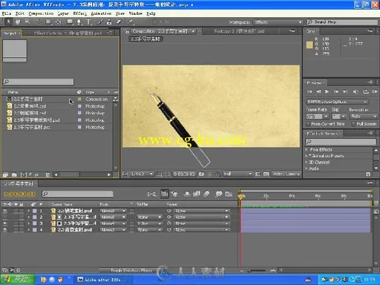Mute audio in Preview panel
The height and width of the screenshot is (285, 380).
click(x=356, y=91)
